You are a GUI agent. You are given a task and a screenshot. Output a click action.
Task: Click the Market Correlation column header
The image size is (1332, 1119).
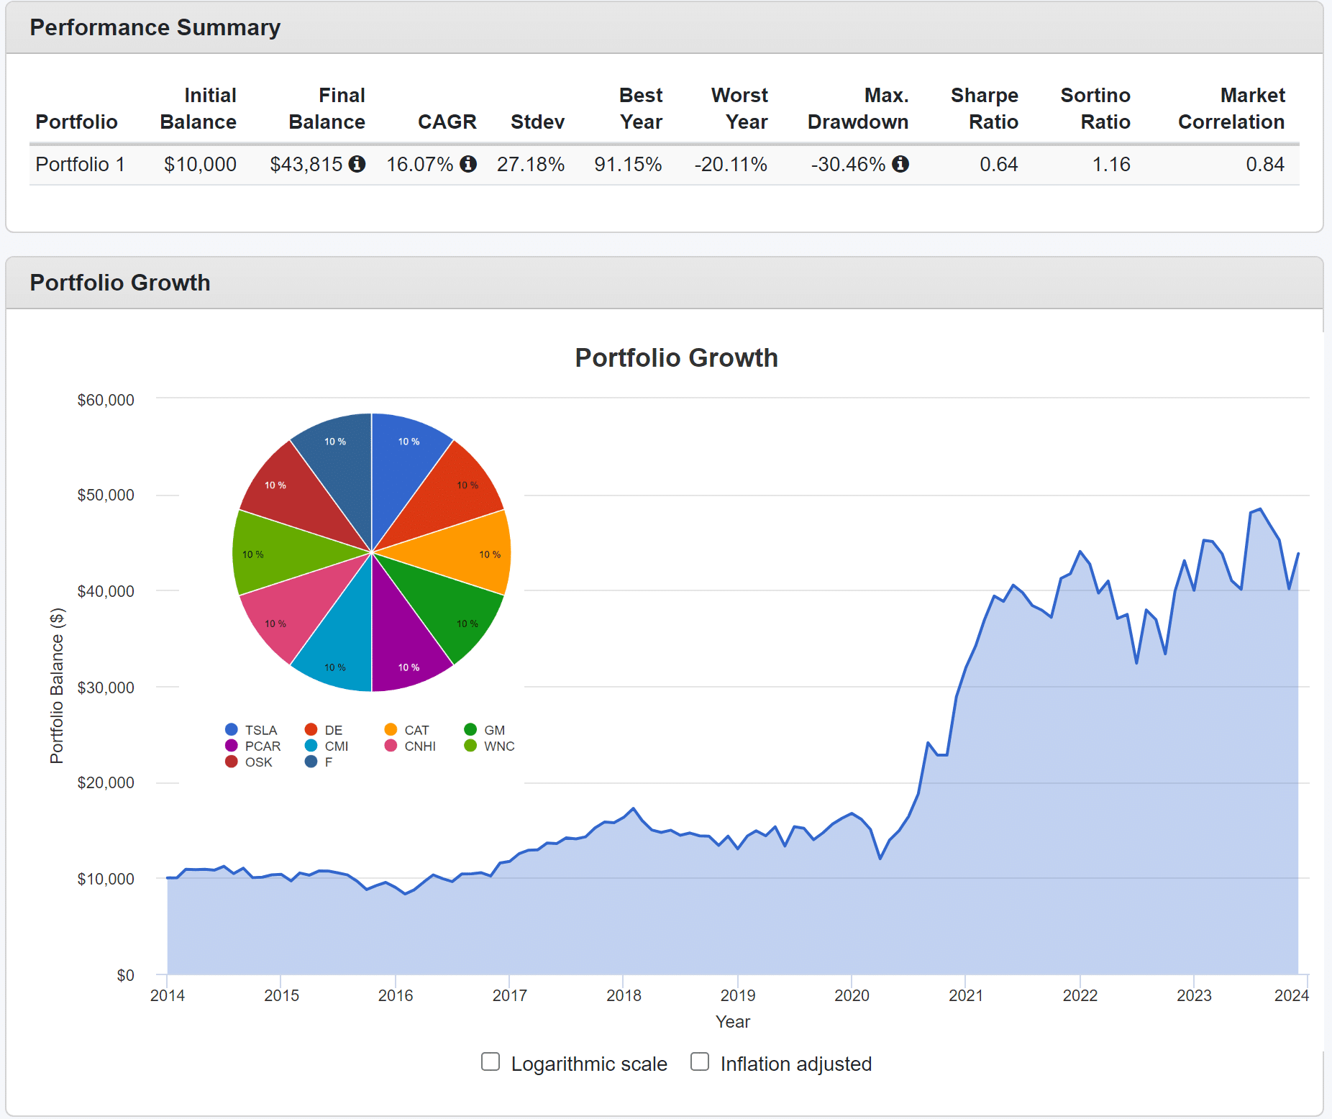coord(1231,109)
